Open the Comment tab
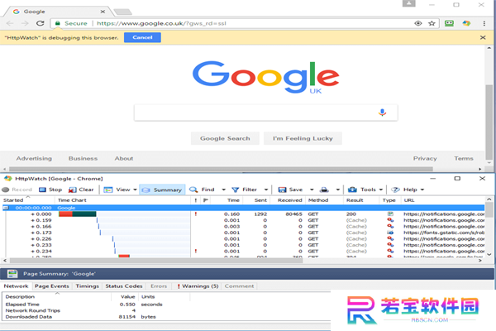This screenshot has width=496, height=331. click(x=239, y=286)
